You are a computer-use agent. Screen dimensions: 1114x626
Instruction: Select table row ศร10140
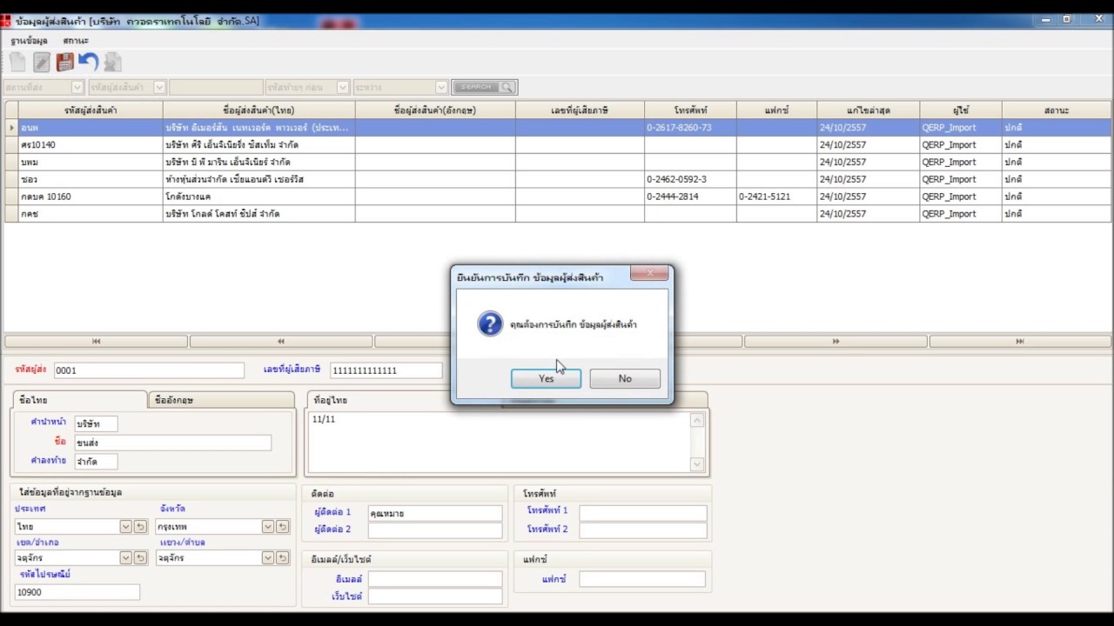coord(558,145)
